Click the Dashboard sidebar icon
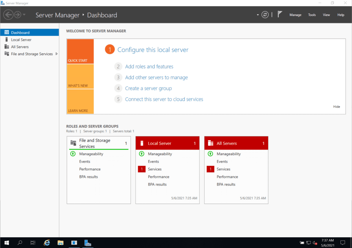This screenshot has width=352, height=248. [7, 32]
